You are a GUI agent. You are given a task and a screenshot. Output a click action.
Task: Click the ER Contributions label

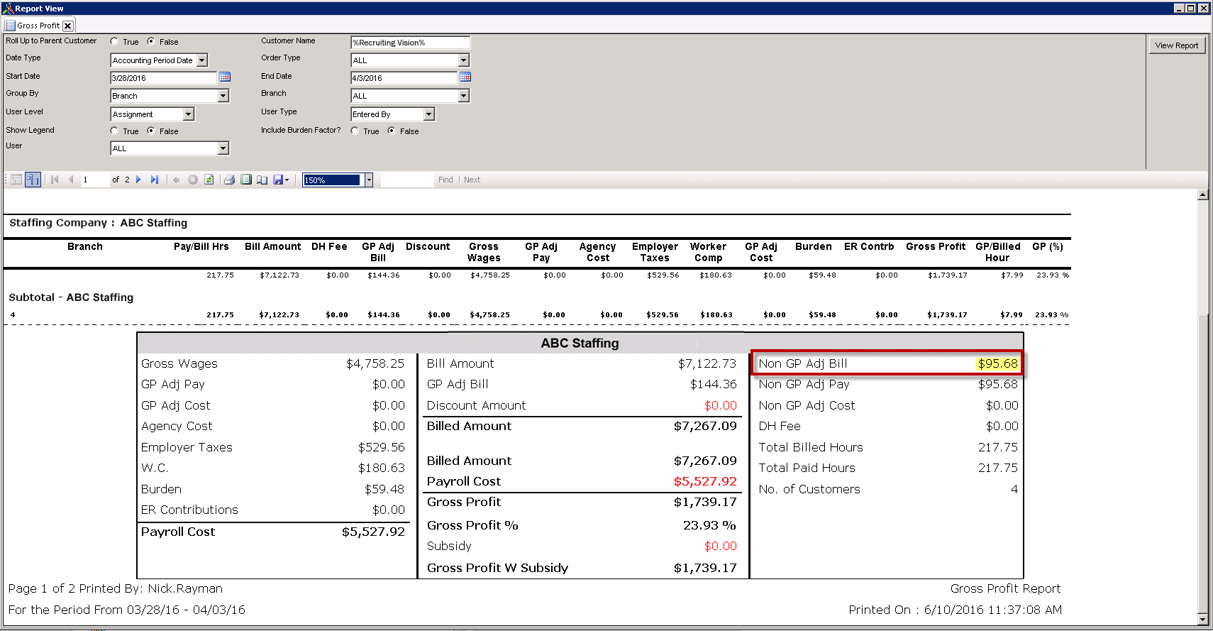189,510
